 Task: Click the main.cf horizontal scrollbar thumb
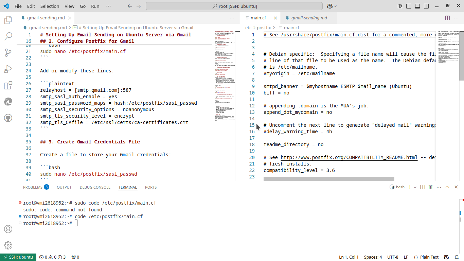329,179
